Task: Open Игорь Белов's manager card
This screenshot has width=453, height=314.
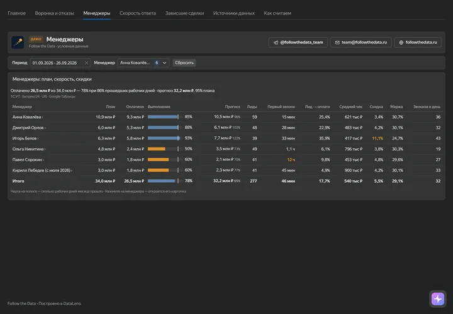Action: [x=25, y=138]
